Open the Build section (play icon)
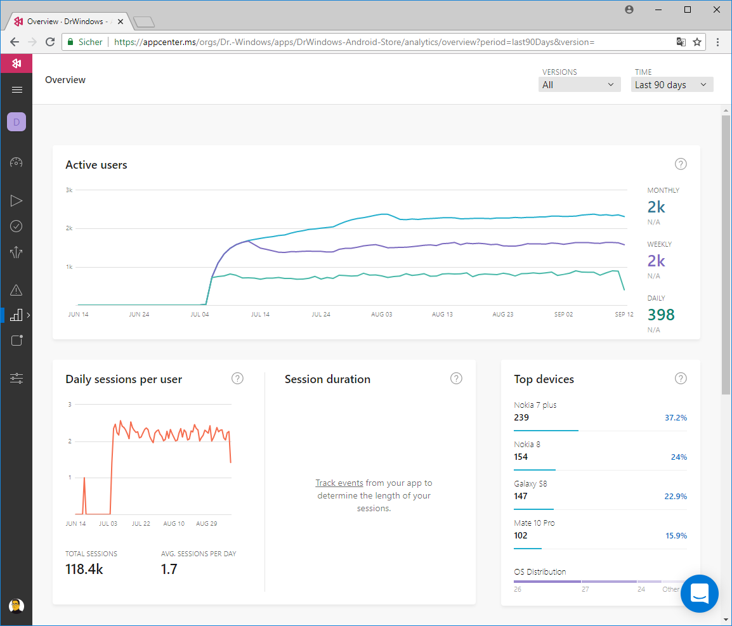The width and height of the screenshot is (732, 626). (16, 201)
